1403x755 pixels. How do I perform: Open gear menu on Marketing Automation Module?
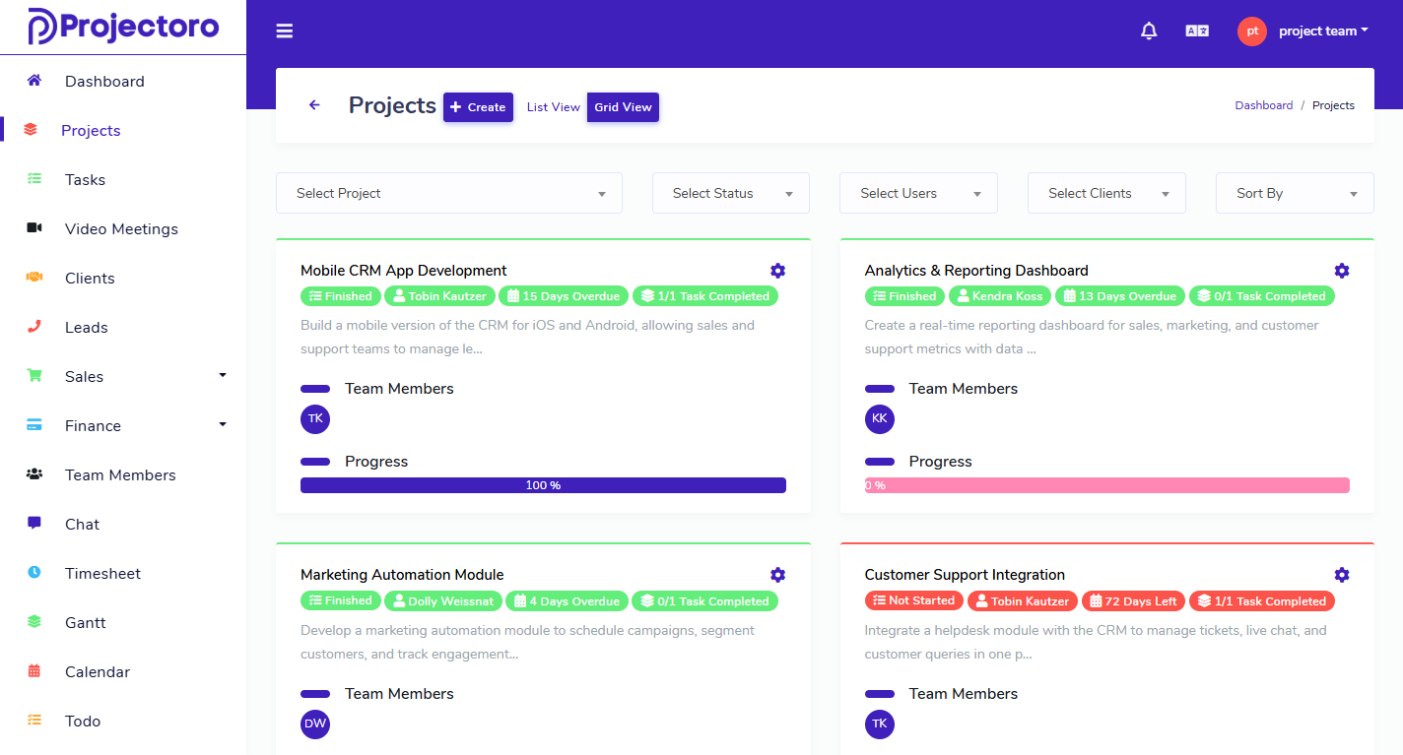(777, 575)
